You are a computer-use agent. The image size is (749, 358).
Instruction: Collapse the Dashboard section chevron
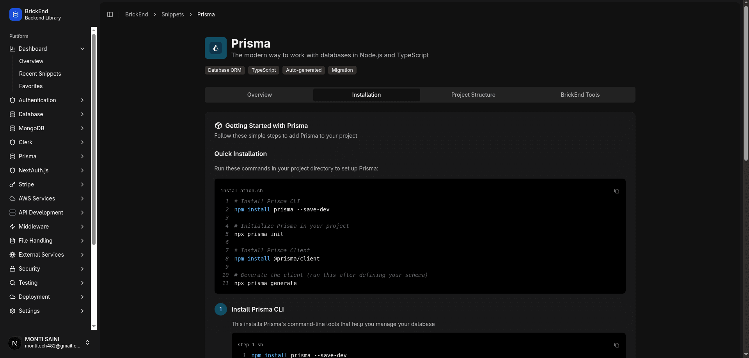(82, 49)
